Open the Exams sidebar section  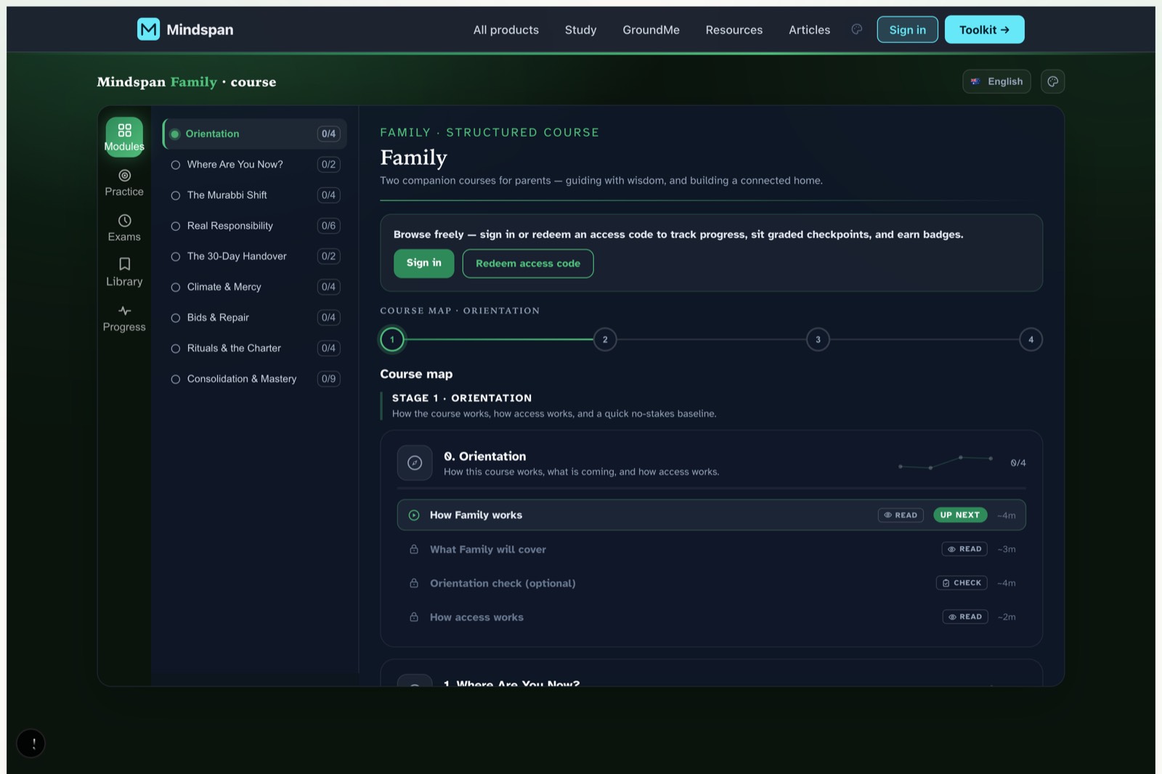124,228
